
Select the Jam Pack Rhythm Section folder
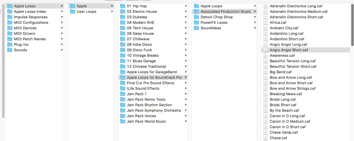[153, 105]
